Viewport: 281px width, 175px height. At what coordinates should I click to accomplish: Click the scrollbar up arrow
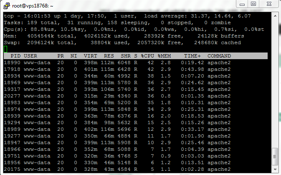[275, 16]
